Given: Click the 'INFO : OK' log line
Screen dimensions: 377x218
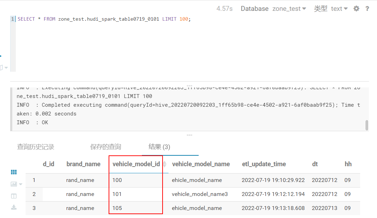Looking at the screenshot, I should [x=32, y=122].
